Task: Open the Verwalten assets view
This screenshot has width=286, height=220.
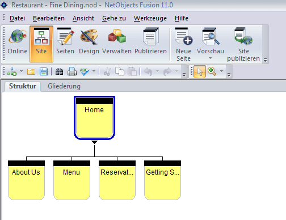Action: point(117,44)
